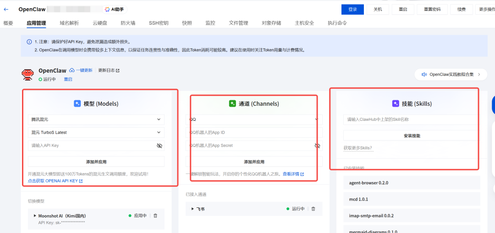This screenshot has height=233, width=495.
Task: Open the 防火墙 tab
Action: (x=128, y=23)
